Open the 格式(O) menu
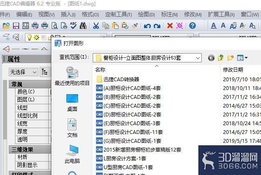The width and height of the screenshot is (261, 175). [x=90, y=15]
